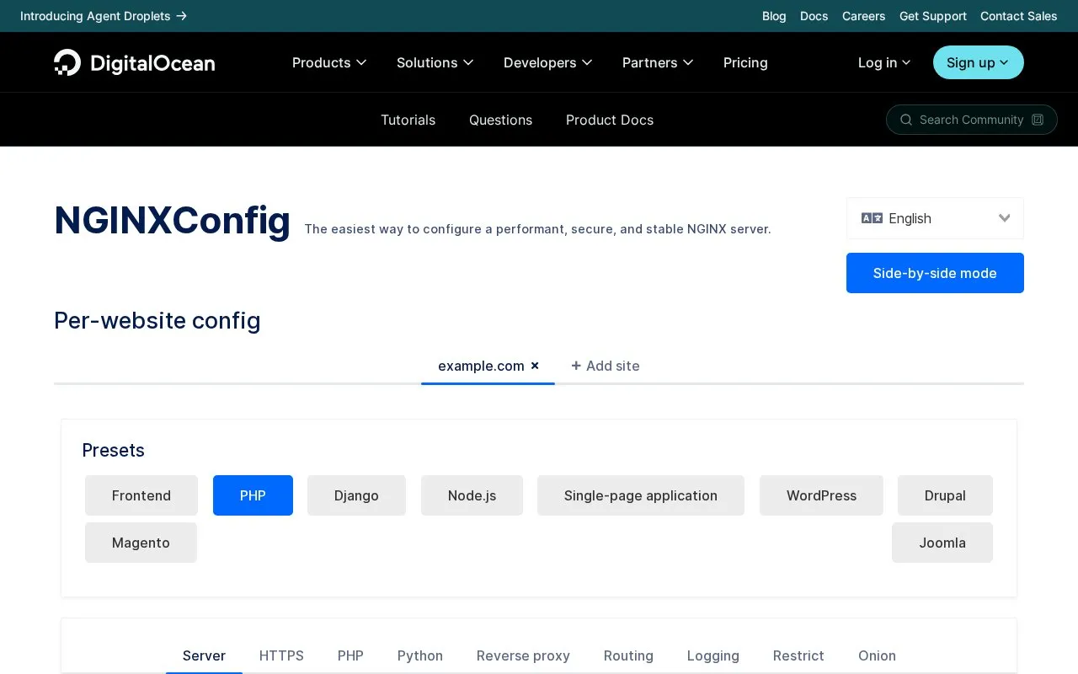1078x674 pixels.
Task: Select the PHP preset
Action: coord(253,495)
